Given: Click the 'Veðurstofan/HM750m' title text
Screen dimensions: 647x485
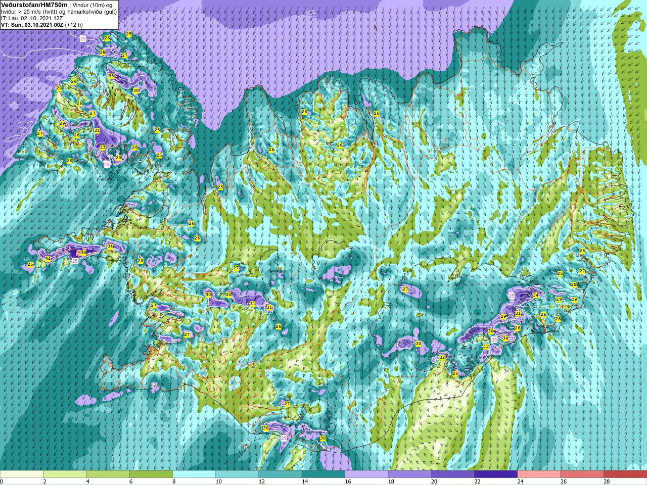Looking at the screenshot, I should pos(34,5).
